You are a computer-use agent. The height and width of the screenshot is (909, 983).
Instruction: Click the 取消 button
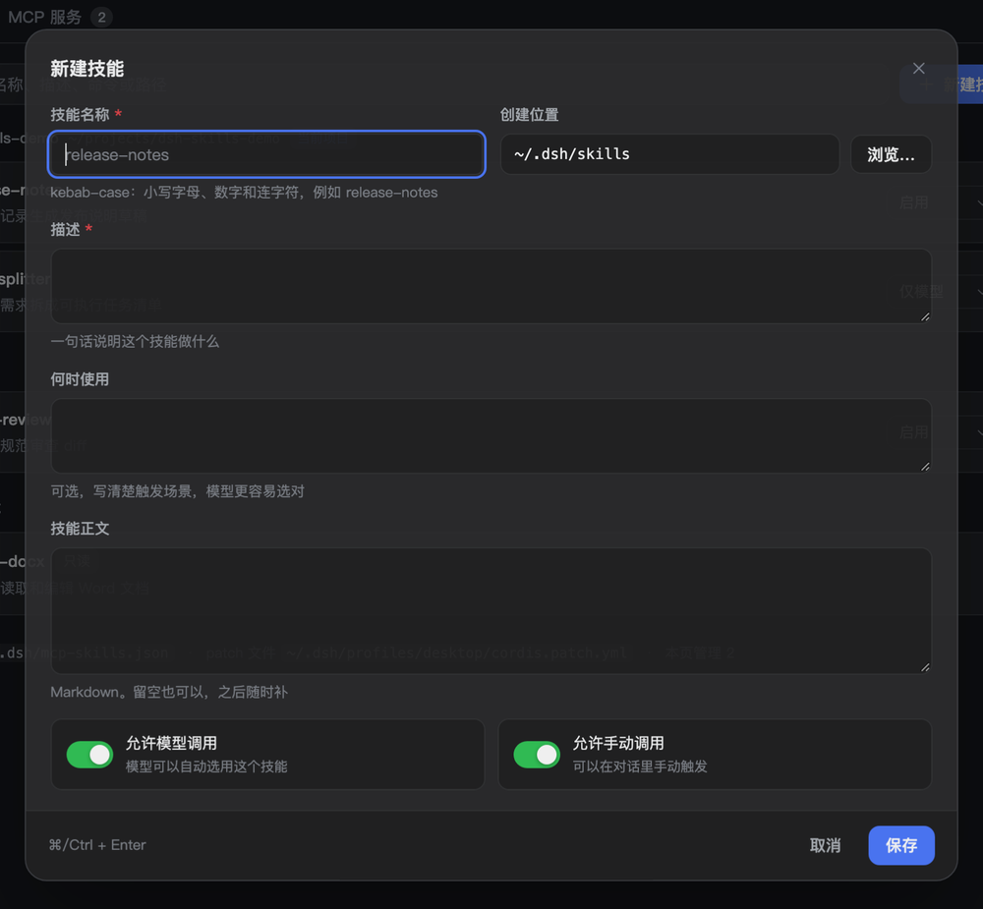pyautogui.click(x=825, y=846)
